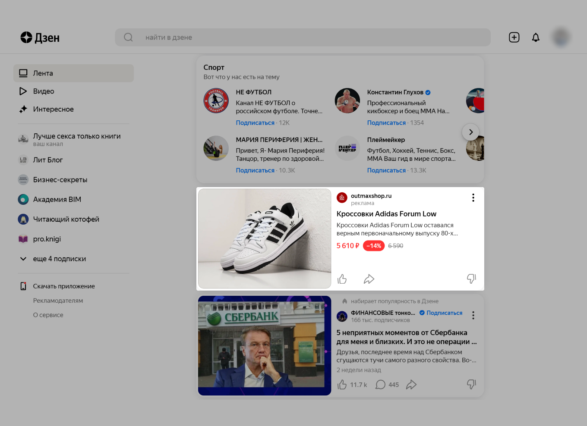Click the outmaxshop.ru advertiser logo
The height and width of the screenshot is (426, 587).
342,198
